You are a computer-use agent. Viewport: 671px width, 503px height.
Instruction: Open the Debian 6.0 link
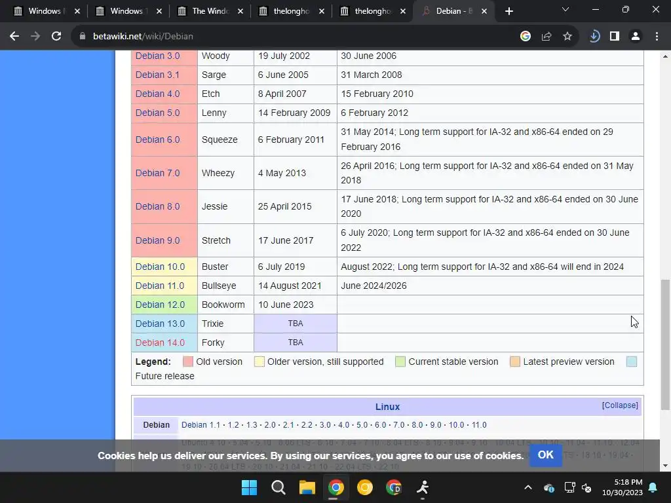[x=157, y=140]
